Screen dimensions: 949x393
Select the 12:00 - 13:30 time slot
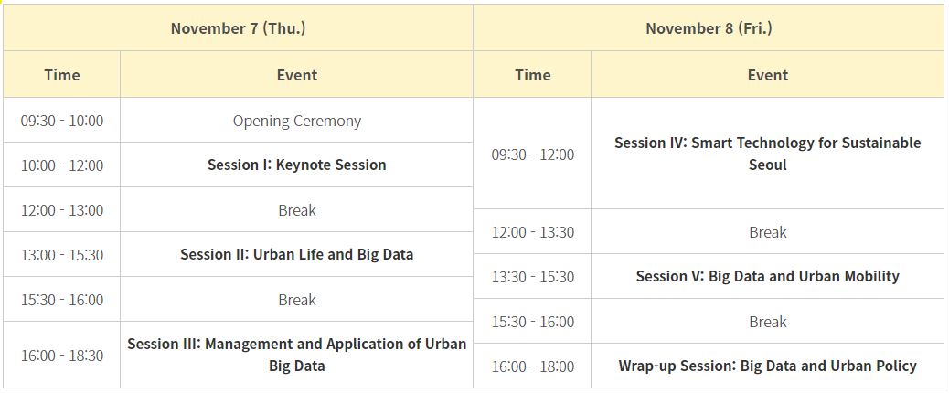[x=532, y=232]
